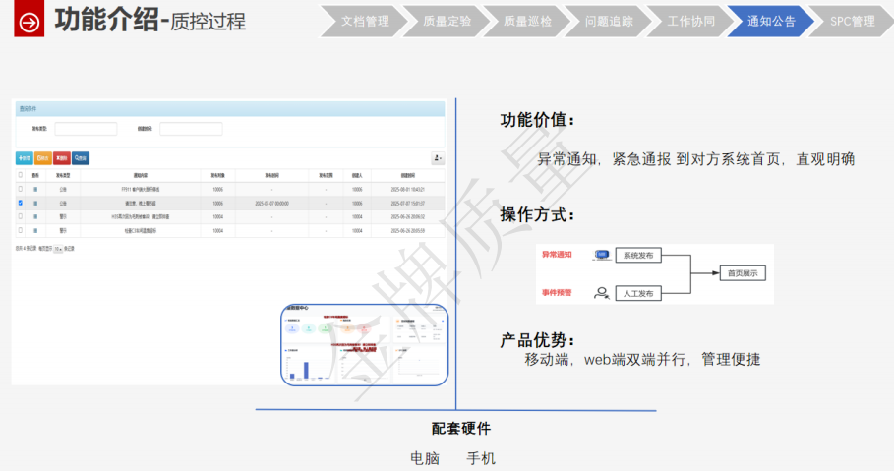Image resolution: width=894 pixels, height=471 pixels.
Task: Open the page size dropdown below table
Action: [x=58, y=250]
